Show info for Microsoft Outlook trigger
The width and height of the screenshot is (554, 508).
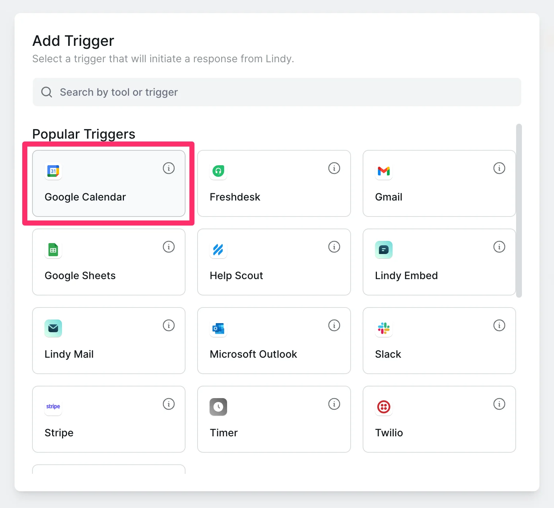point(334,325)
